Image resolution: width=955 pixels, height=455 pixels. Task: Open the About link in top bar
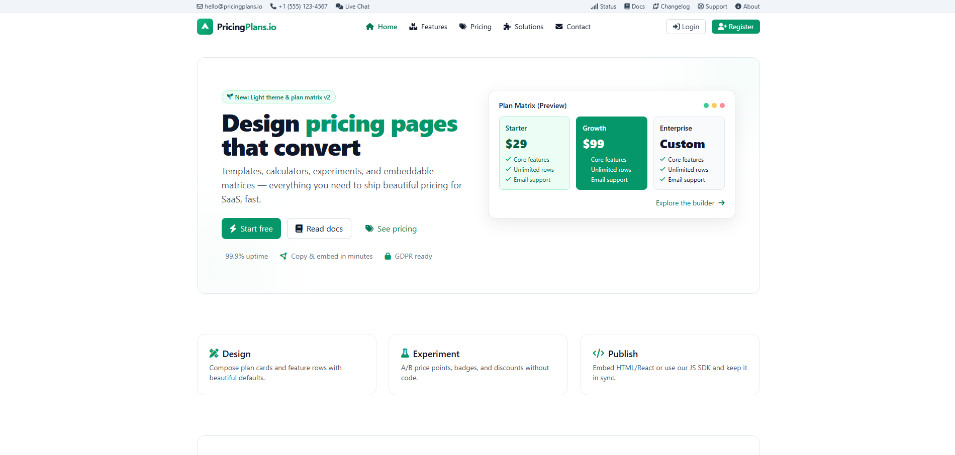tap(747, 7)
